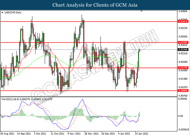The width and height of the screenshot is (190, 135).
Task: Click the '21 Oct 2021' date label
Action: [x=58, y=134]
